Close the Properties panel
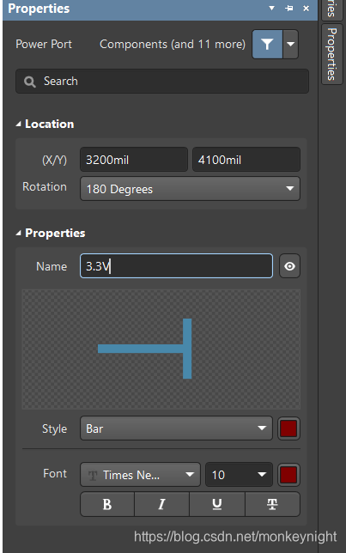The width and height of the screenshot is (346, 553). [x=307, y=8]
